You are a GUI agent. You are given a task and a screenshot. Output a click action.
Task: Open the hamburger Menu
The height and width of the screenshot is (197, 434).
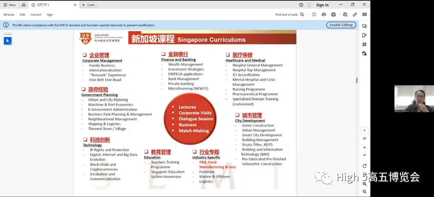[x=10, y=5]
